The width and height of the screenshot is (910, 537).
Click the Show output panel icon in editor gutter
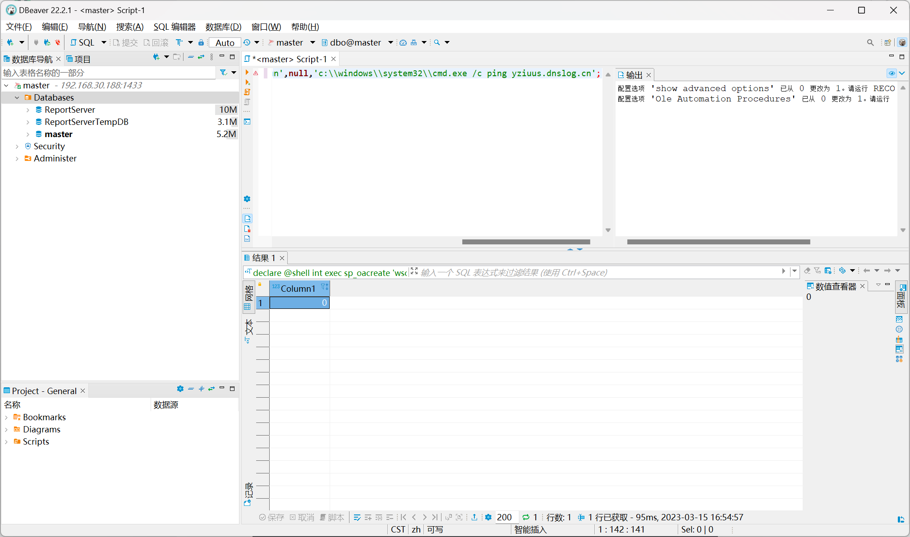pyautogui.click(x=247, y=219)
